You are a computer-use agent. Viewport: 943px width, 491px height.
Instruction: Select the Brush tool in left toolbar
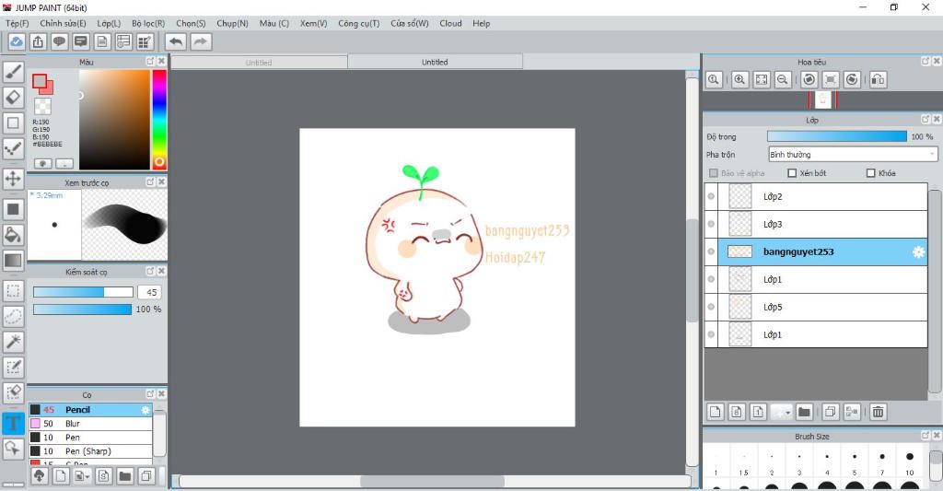click(x=13, y=72)
